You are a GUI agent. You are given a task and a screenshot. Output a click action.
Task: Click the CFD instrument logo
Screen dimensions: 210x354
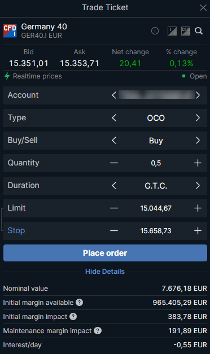tap(10, 30)
